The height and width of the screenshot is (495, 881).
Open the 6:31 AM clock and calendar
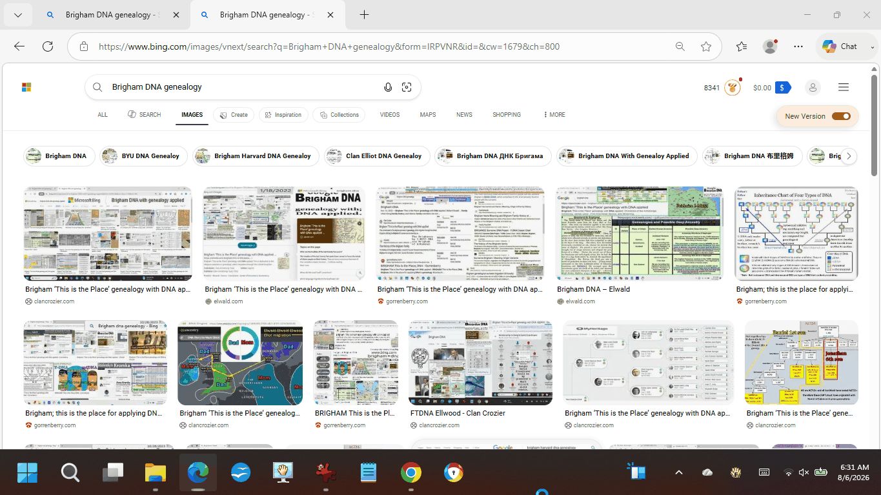[855, 473]
